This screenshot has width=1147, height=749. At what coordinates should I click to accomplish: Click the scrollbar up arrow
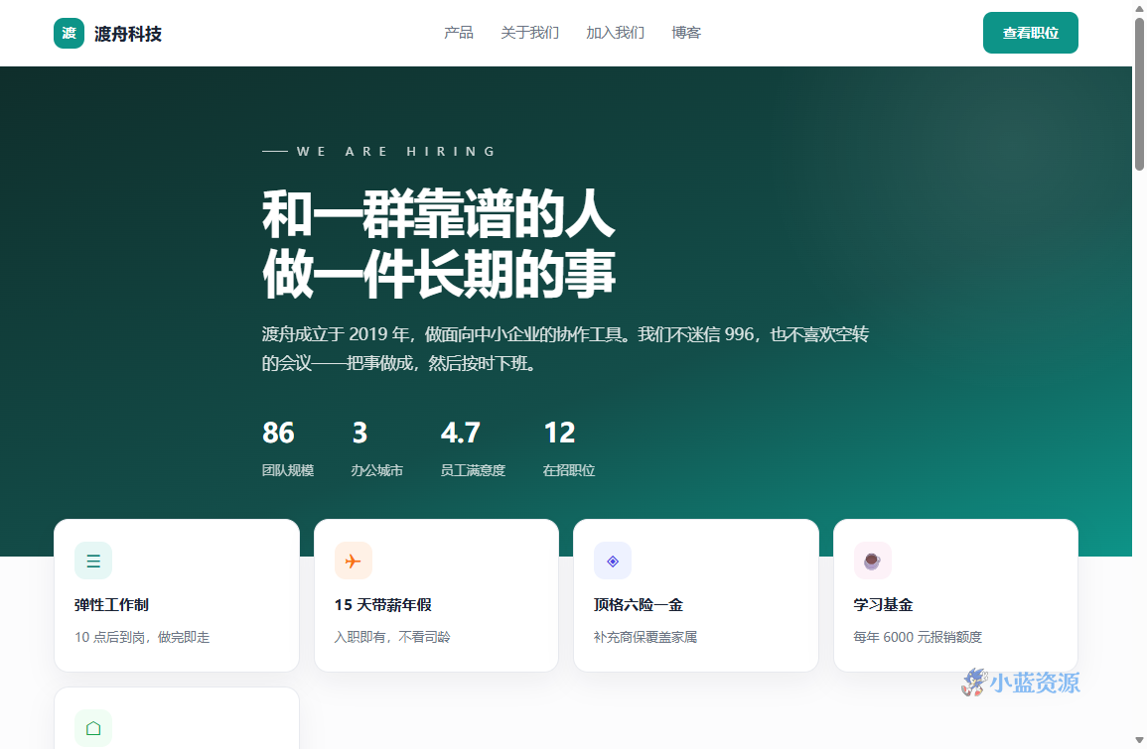1139,7
